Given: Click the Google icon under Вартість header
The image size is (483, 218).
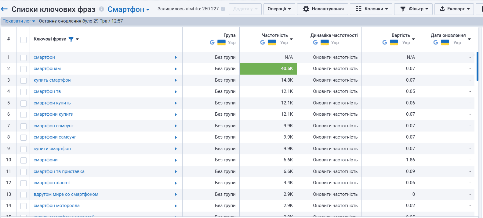Looking at the screenshot, I should tap(385, 42).
